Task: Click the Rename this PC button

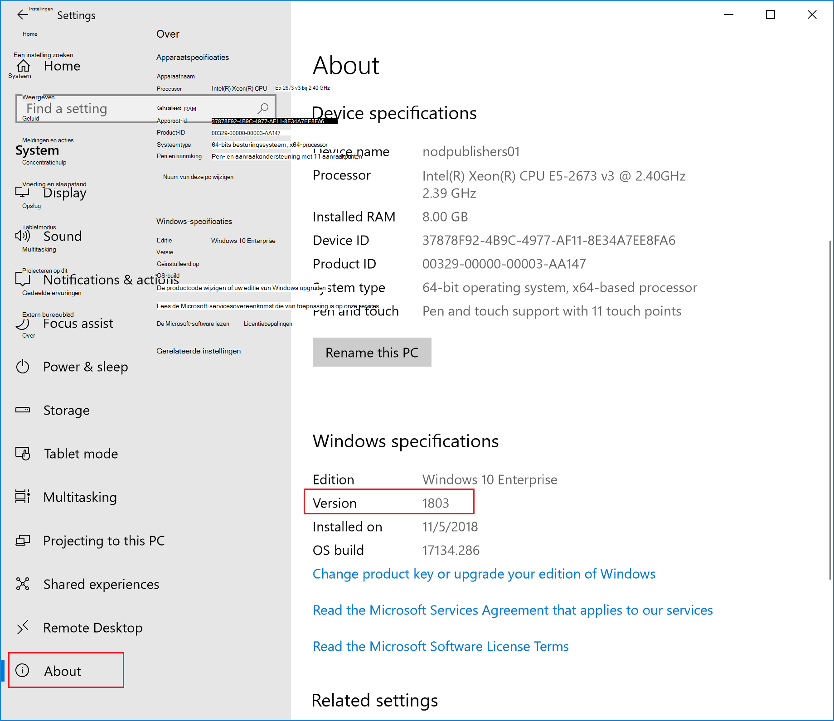Action: (372, 352)
